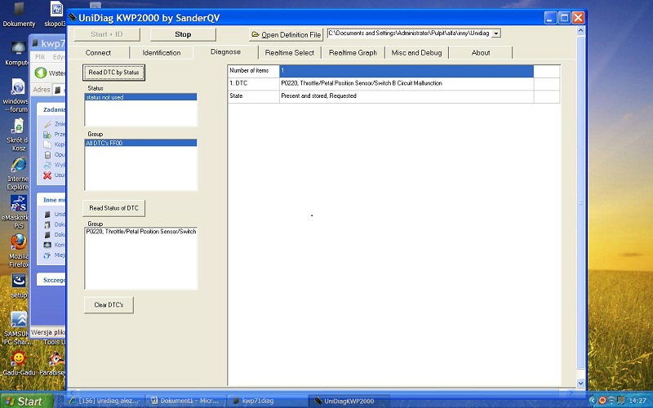This screenshot has height=408, width=653.
Task: Click Read DTC by Status button
Action: point(113,73)
